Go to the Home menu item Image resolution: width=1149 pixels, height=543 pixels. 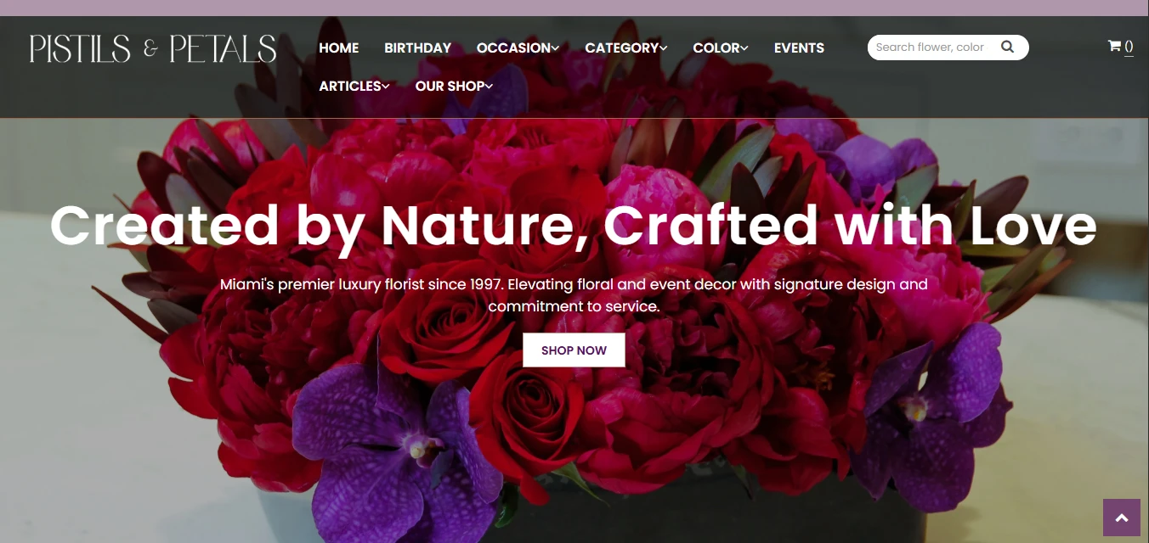point(339,48)
